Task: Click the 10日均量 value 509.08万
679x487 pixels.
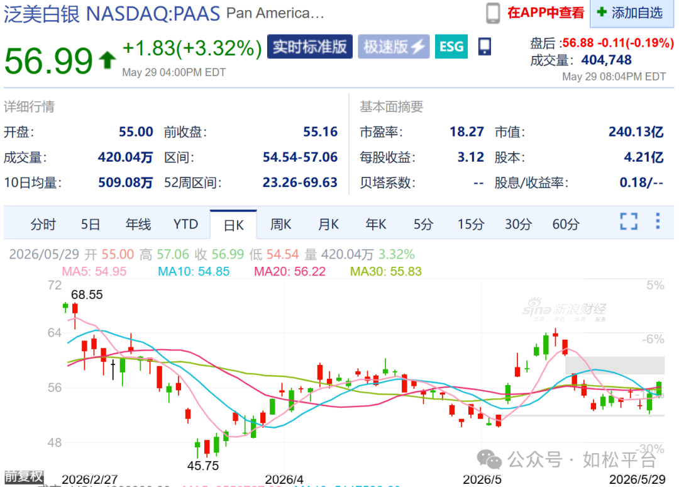Action: [125, 182]
